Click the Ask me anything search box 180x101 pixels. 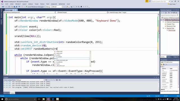21,99
